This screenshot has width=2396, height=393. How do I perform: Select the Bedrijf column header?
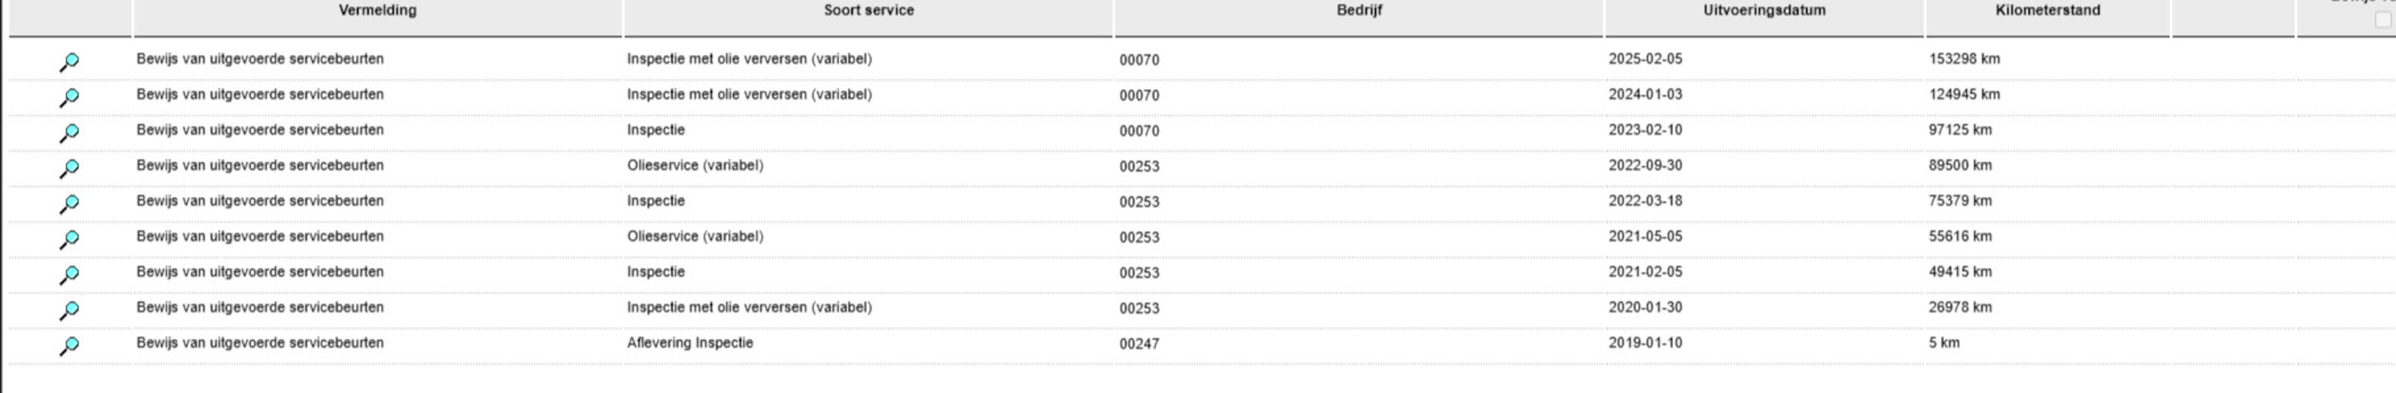(1359, 10)
